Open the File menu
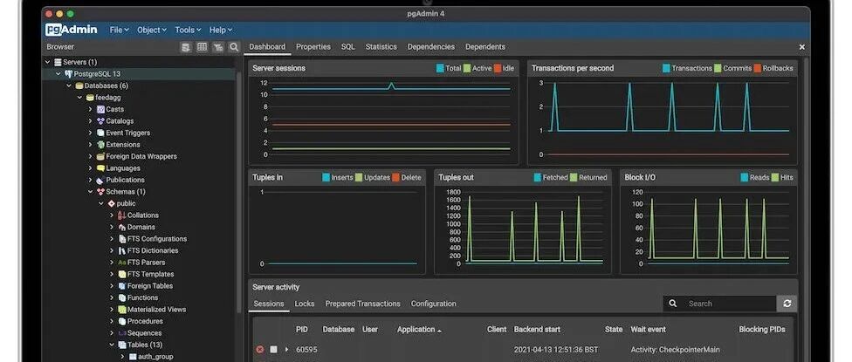This screenshot has width=852, height=362. click(119, 30)
